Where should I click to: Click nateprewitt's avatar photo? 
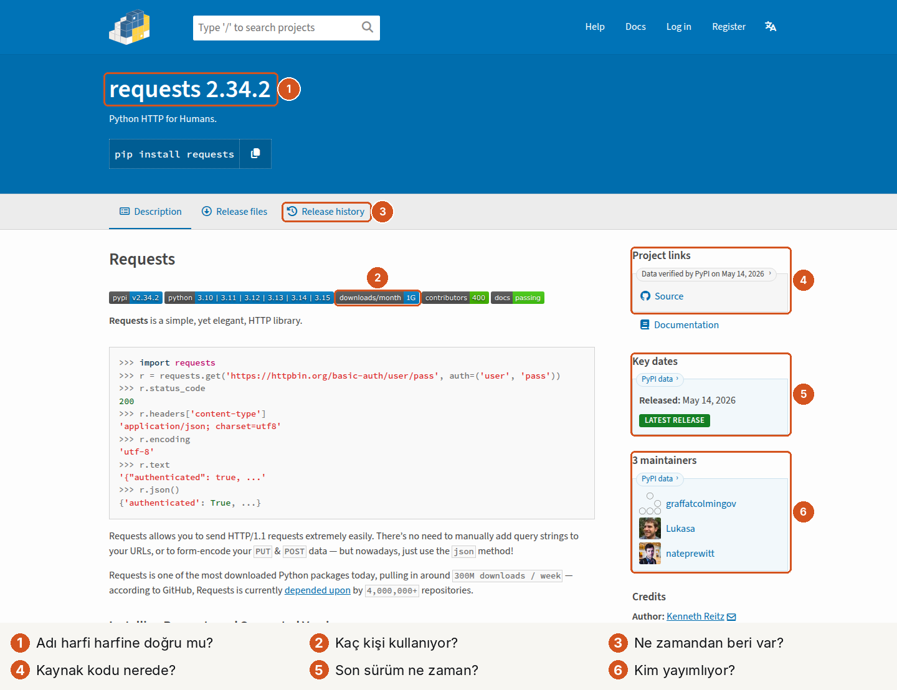click(650, 553)
